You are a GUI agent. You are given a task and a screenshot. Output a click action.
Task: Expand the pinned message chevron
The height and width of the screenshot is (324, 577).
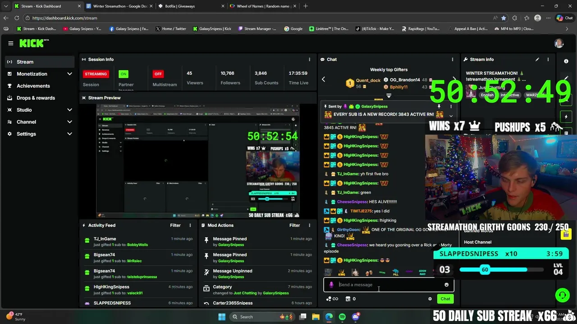[x=451, y=116]
